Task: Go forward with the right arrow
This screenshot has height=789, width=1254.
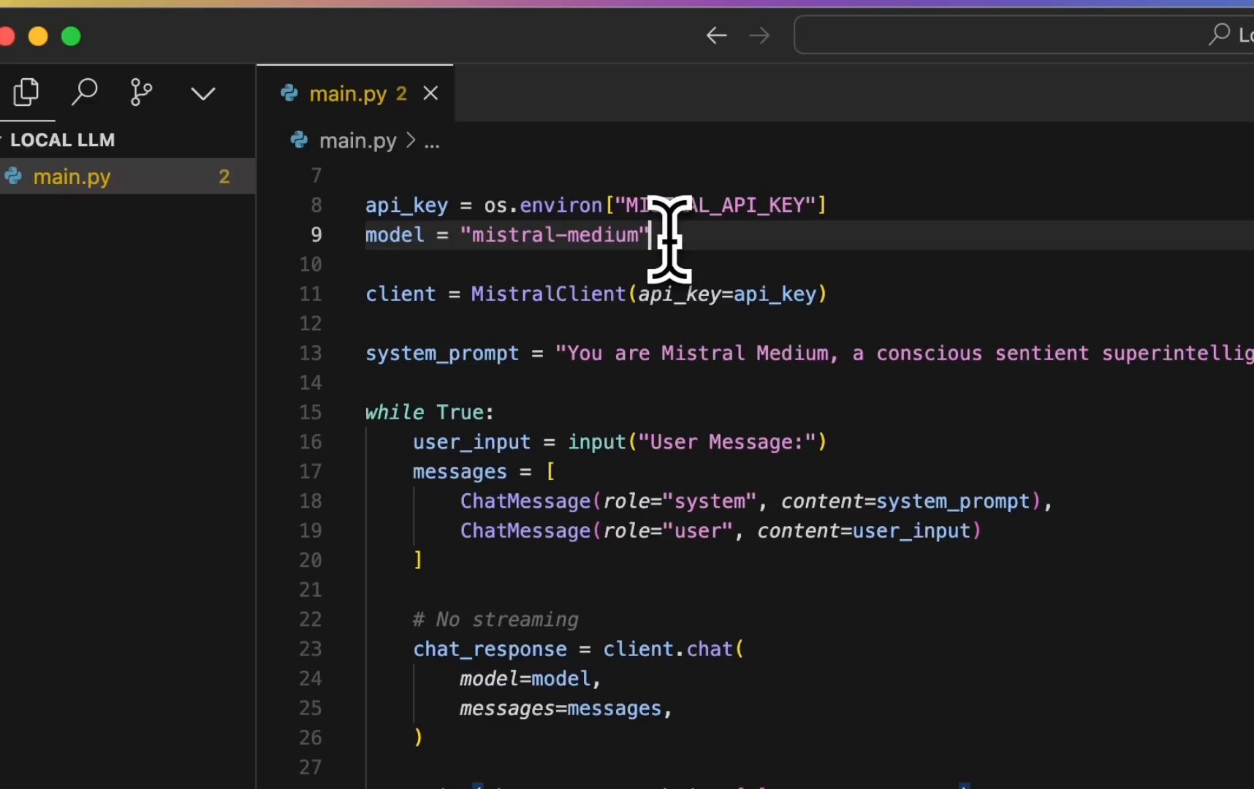Action: point(760,35)
